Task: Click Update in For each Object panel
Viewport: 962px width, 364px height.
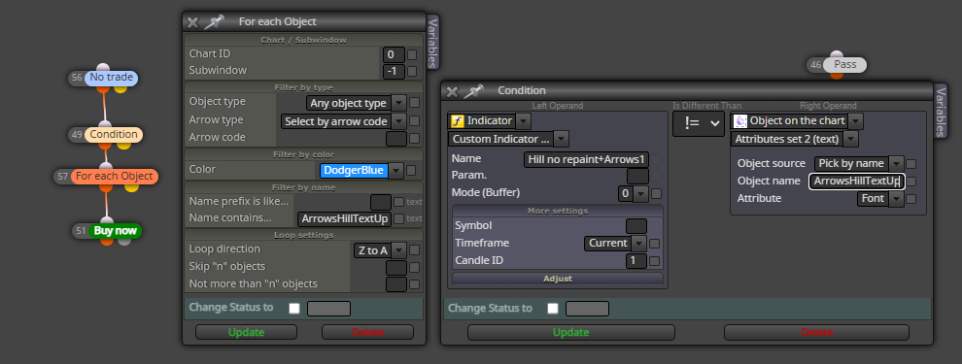Action: tap(246, 332)
